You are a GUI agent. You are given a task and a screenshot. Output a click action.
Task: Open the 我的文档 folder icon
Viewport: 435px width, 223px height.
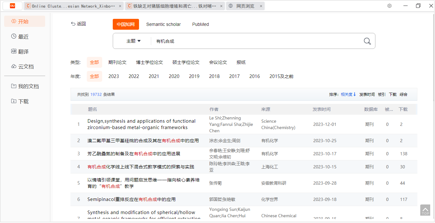tap(13, 86)
